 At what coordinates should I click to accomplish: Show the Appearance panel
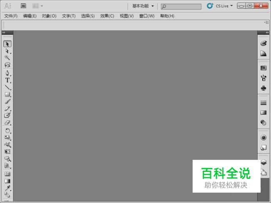click(263, 137)
